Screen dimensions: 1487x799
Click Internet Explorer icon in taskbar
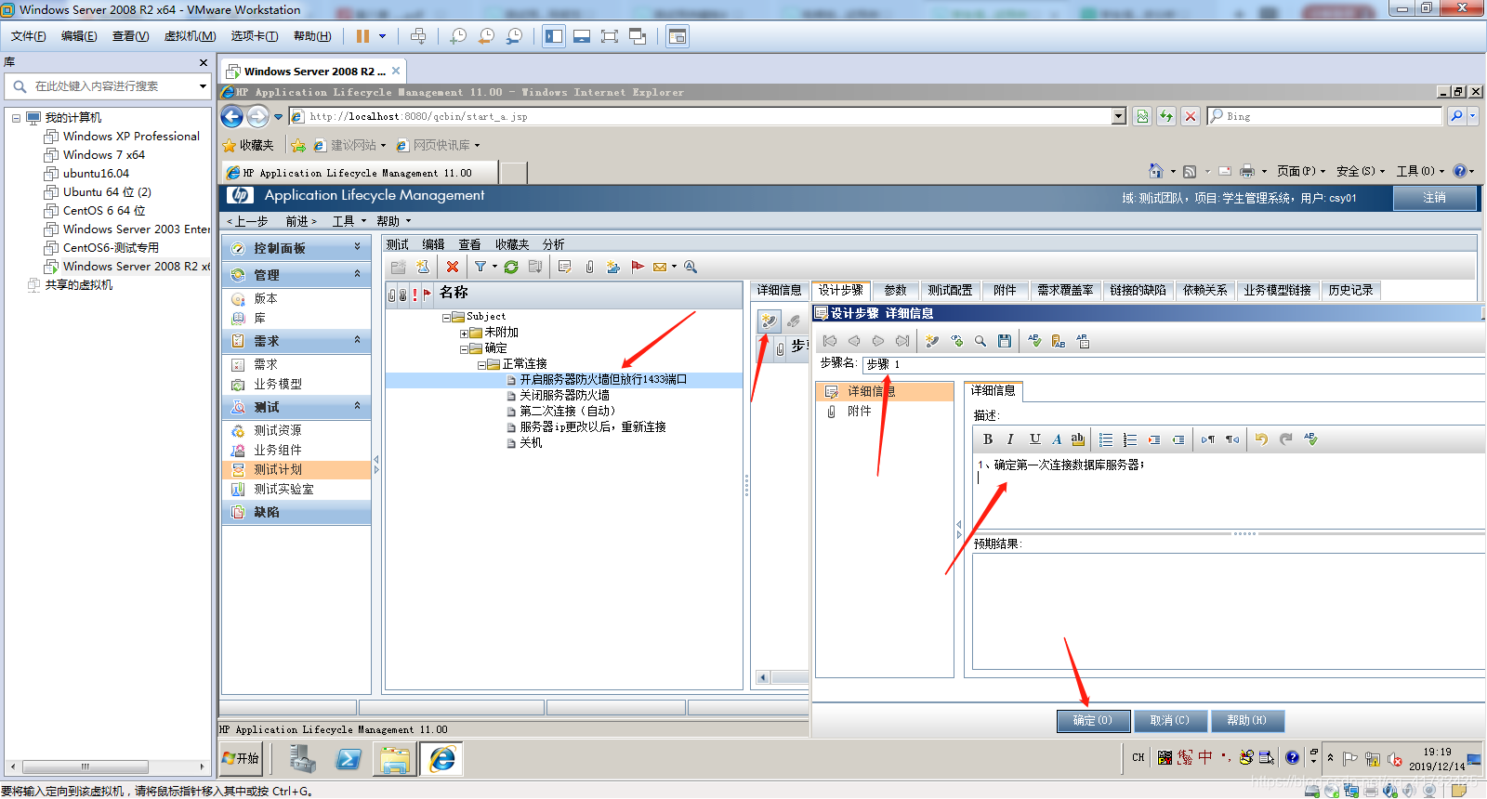(441, 759)
